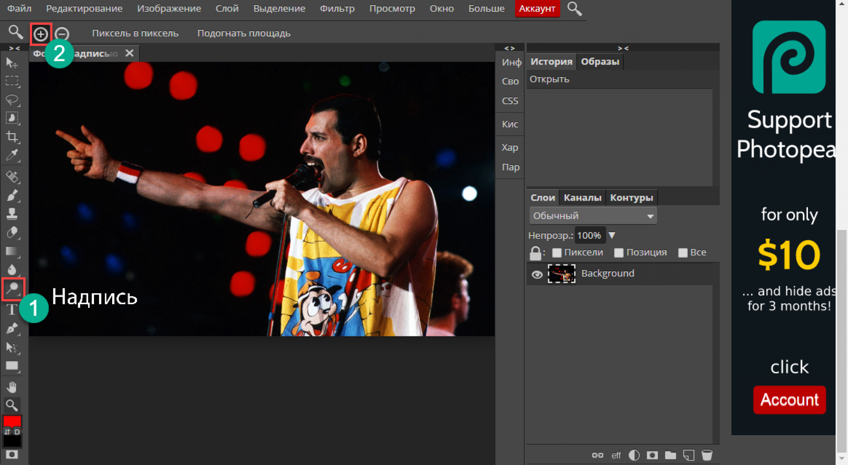The height and width of the screenshot is (465, 848).
Task: Delete layer with trash icon
Action: pyautogui.click(x=707, y=455)
